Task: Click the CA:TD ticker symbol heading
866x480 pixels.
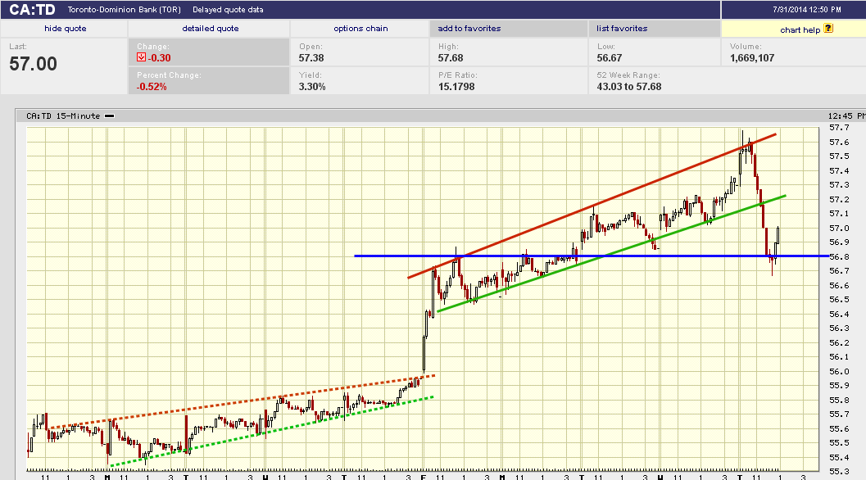Action: coord(33,9)
